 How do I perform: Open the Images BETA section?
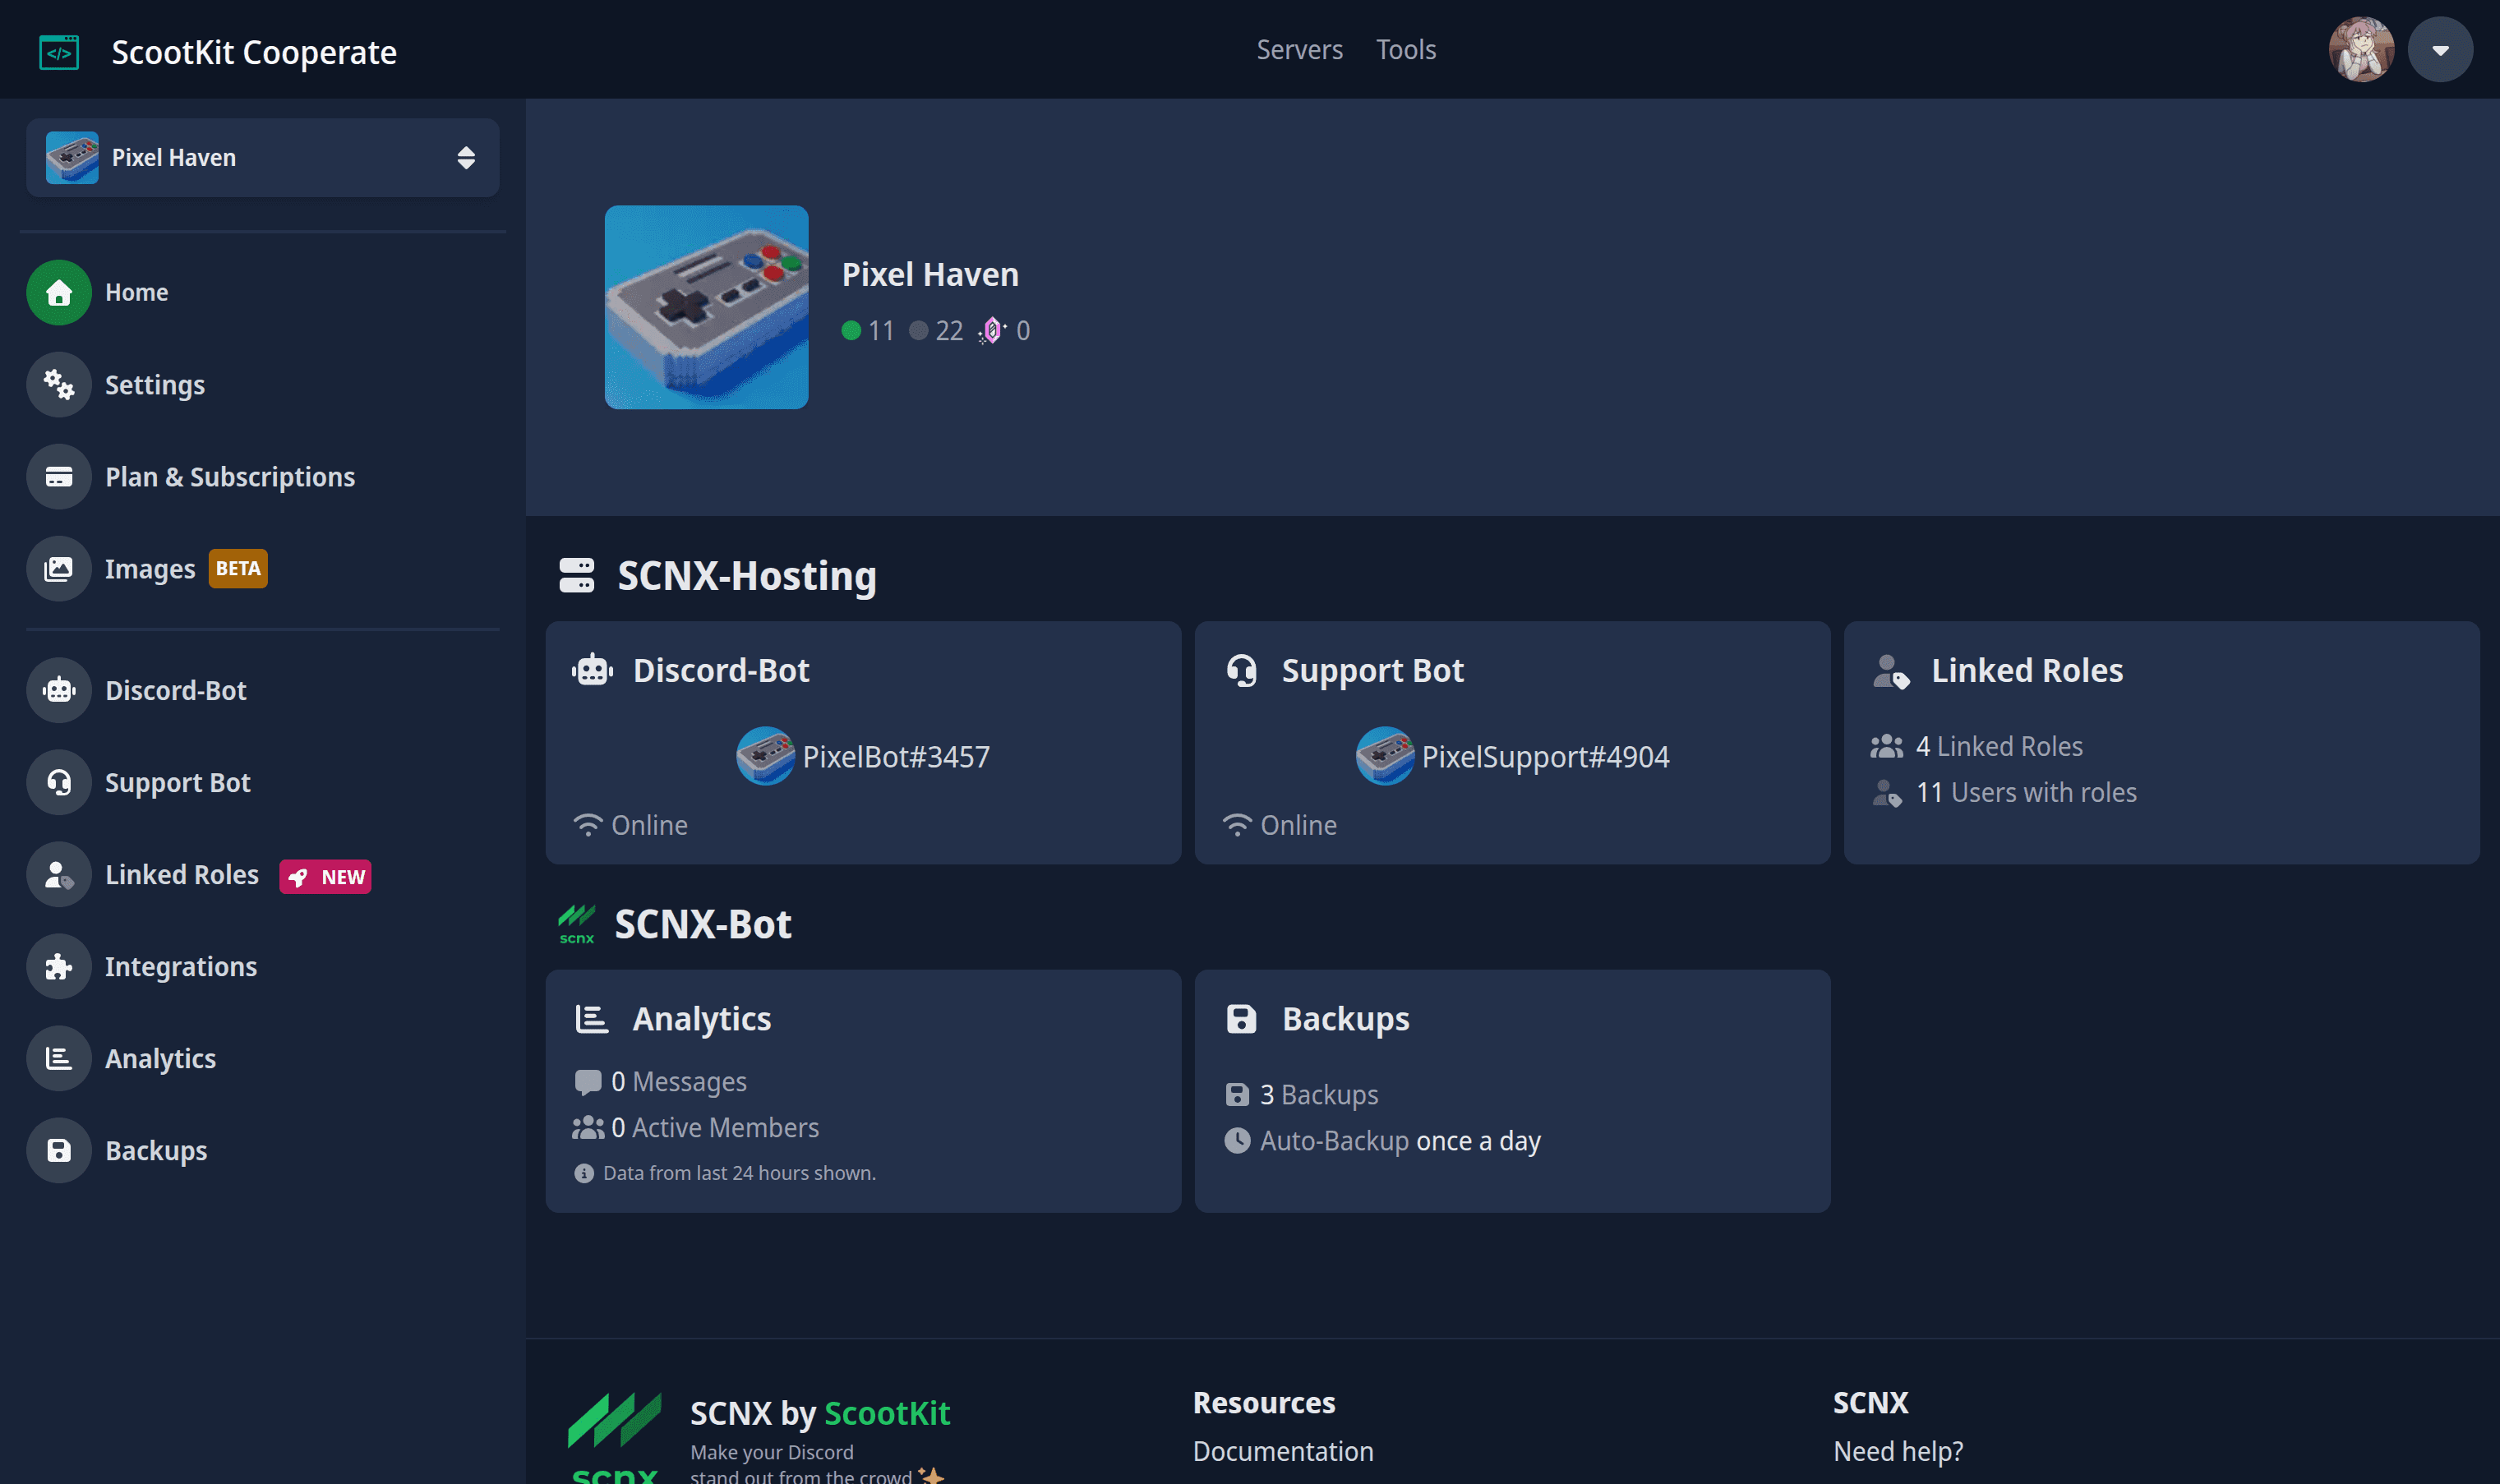tap(151, 568)
